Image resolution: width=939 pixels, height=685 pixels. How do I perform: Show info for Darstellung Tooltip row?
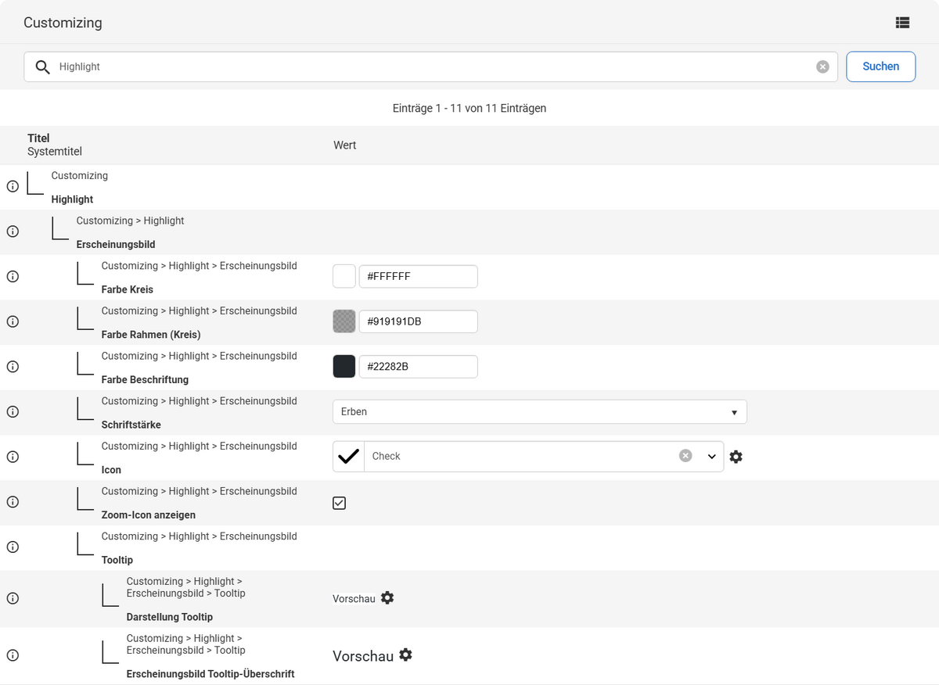(x=13, y=598)
